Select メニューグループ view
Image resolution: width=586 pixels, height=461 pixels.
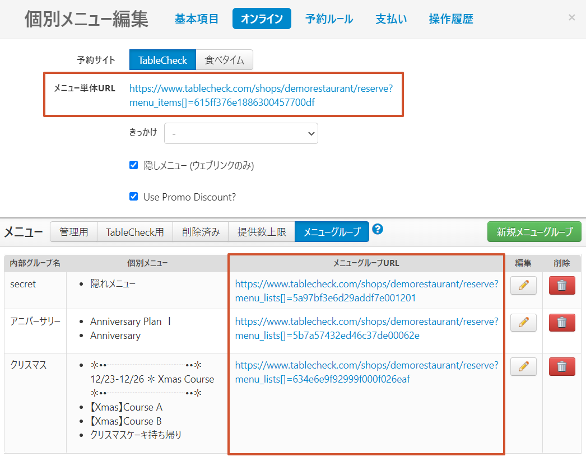tap(332, 232)
